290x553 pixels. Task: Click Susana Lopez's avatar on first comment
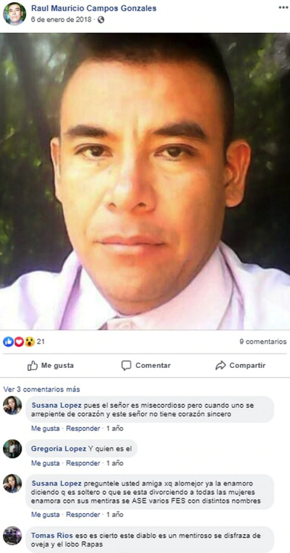pyautogui.click(x=12, y=405)
